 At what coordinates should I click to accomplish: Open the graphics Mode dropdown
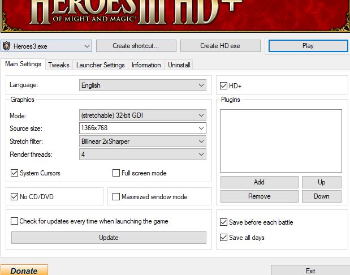pos(142,115)
